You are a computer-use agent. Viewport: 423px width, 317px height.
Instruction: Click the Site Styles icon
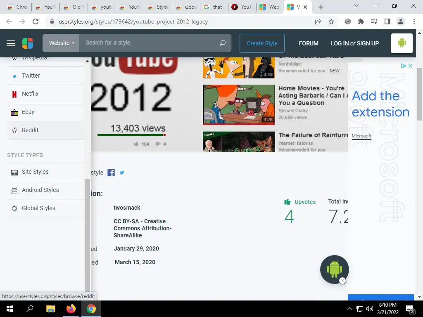(x=14, y=173)
